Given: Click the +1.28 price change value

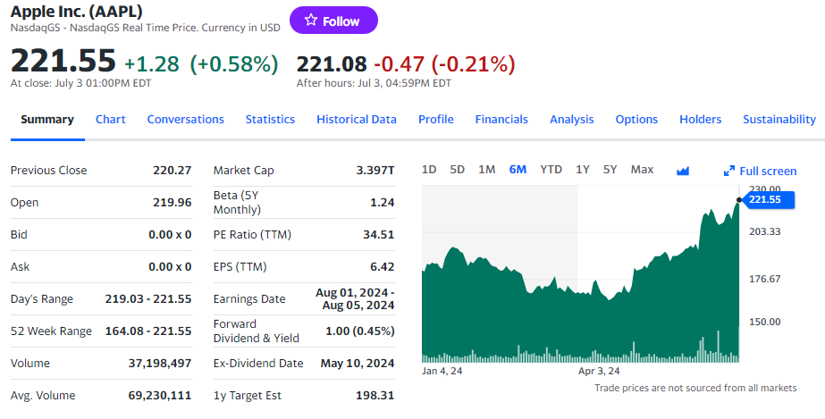Looking at the screenshot, I should tap(152, 64).
